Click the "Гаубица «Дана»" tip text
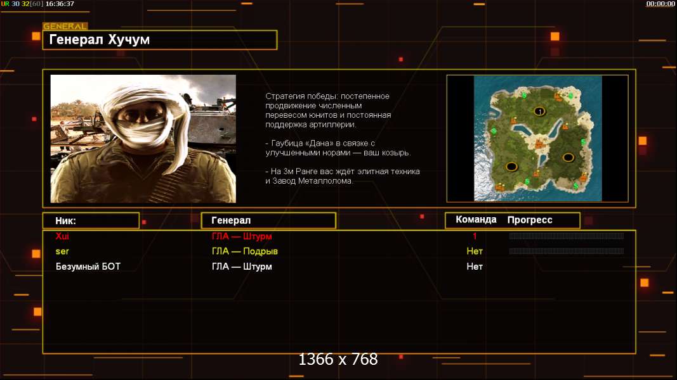 pos(338,148)
